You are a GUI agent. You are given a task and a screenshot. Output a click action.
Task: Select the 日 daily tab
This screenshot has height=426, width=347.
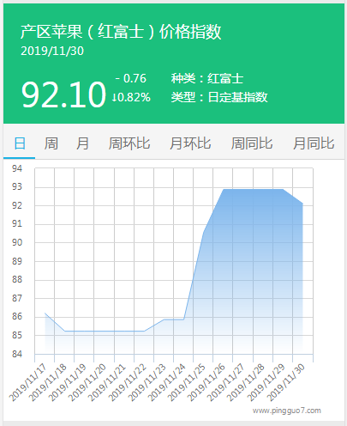coord(20,143)
